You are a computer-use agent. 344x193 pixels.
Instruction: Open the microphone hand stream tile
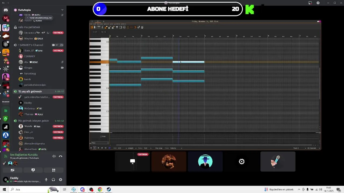278,161
